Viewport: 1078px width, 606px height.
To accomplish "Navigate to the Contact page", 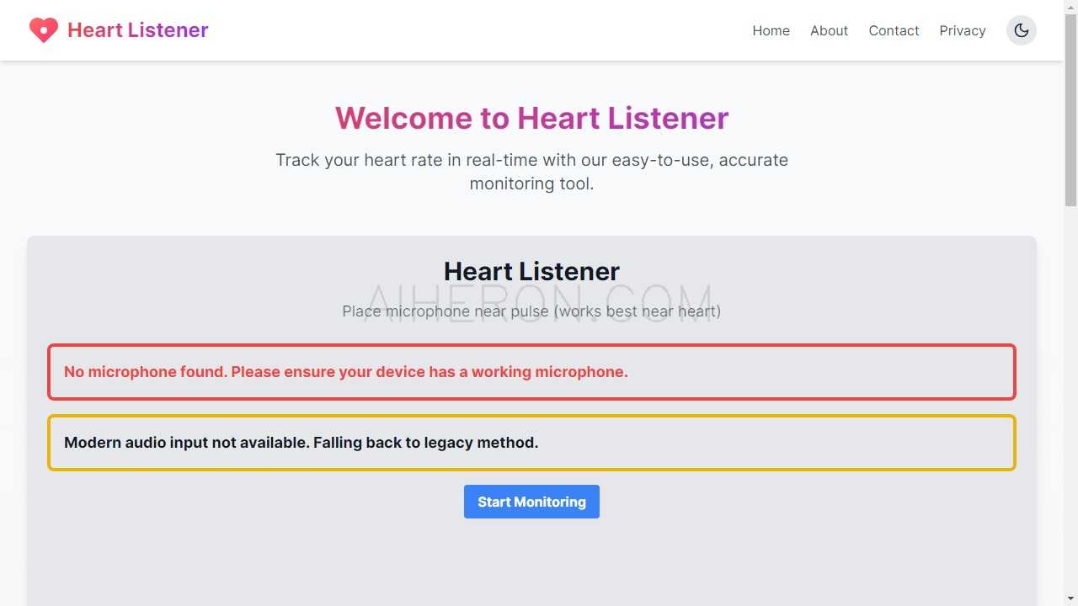I will click(x=894, y=30).
